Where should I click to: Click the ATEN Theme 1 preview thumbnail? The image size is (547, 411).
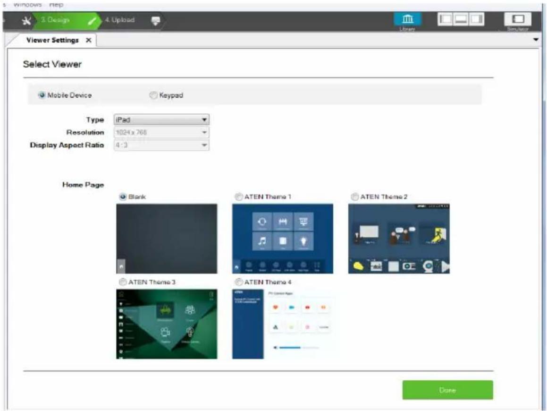pos(283,239)
